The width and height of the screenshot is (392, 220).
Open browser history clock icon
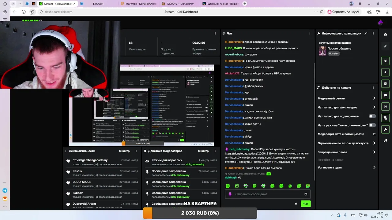pos(5,4)
